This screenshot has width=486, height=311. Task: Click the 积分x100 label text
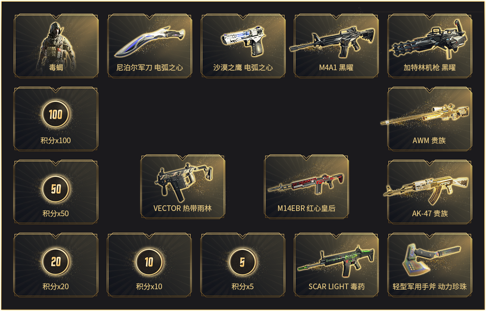56,141
